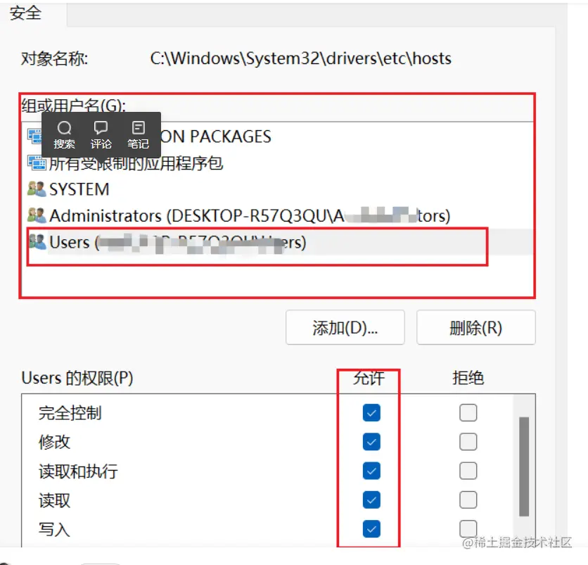This screenshot has height=565, width=588.
Task: Toggle Allow checkbox for 读取和执行
Action: click(371, 471)
